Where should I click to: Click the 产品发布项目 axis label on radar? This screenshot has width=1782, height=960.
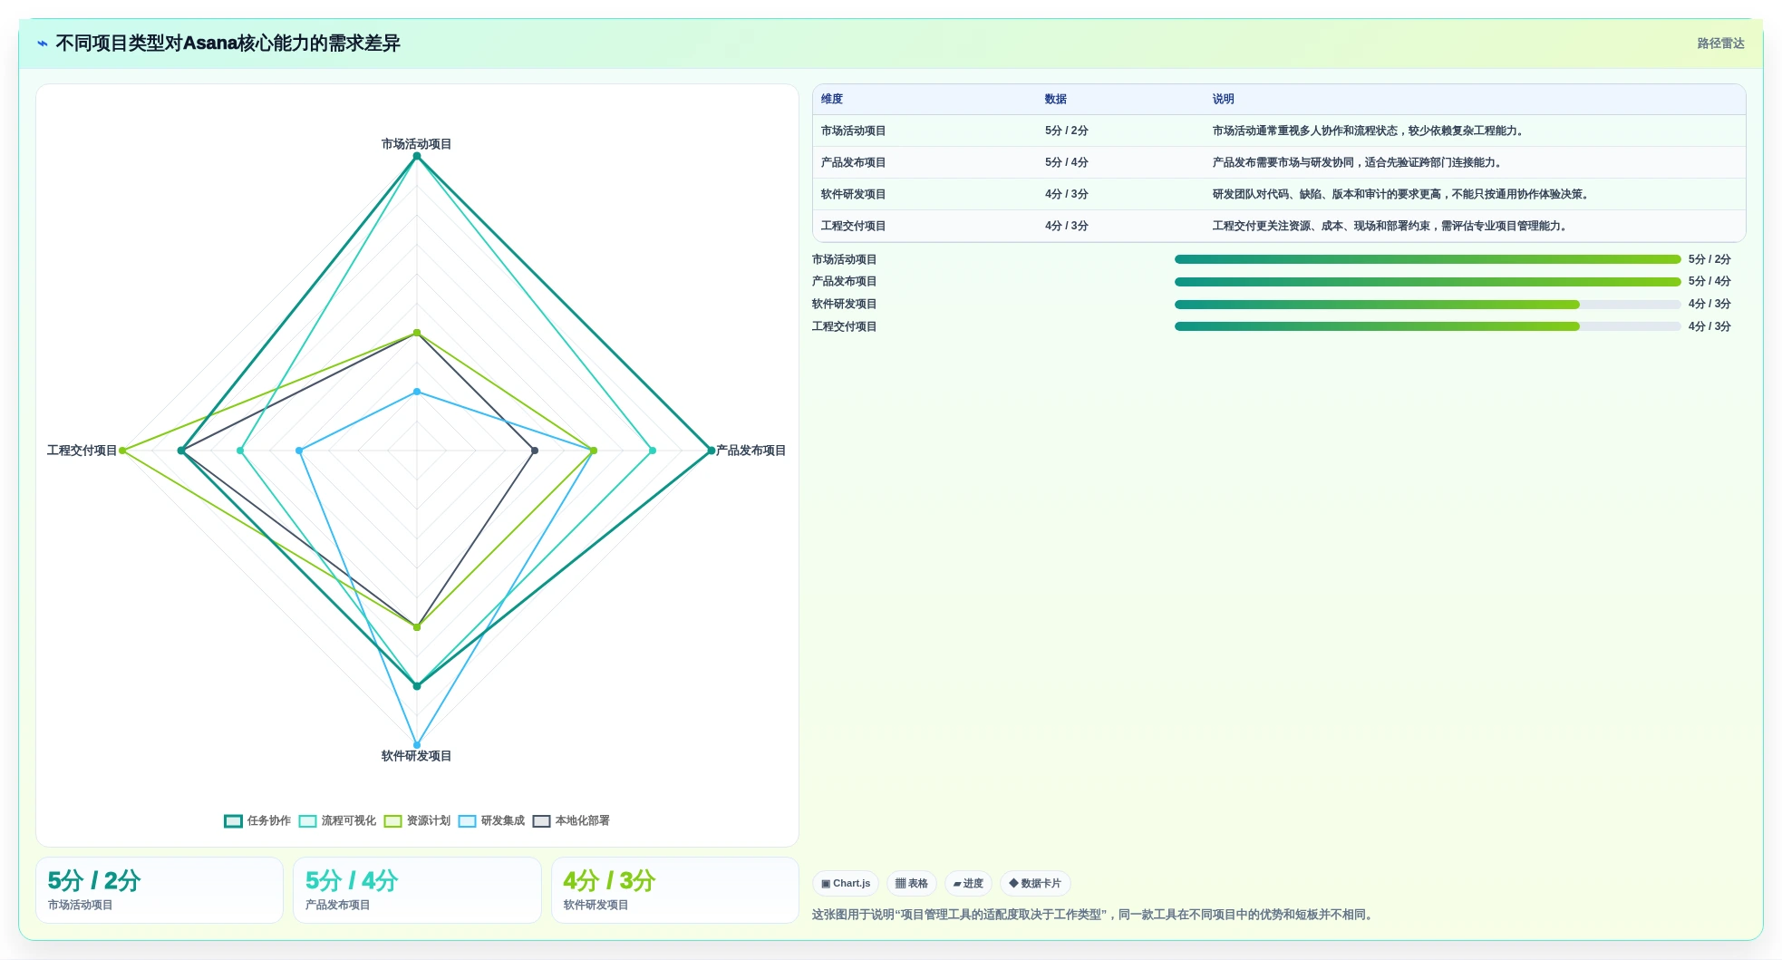point(751,451)
